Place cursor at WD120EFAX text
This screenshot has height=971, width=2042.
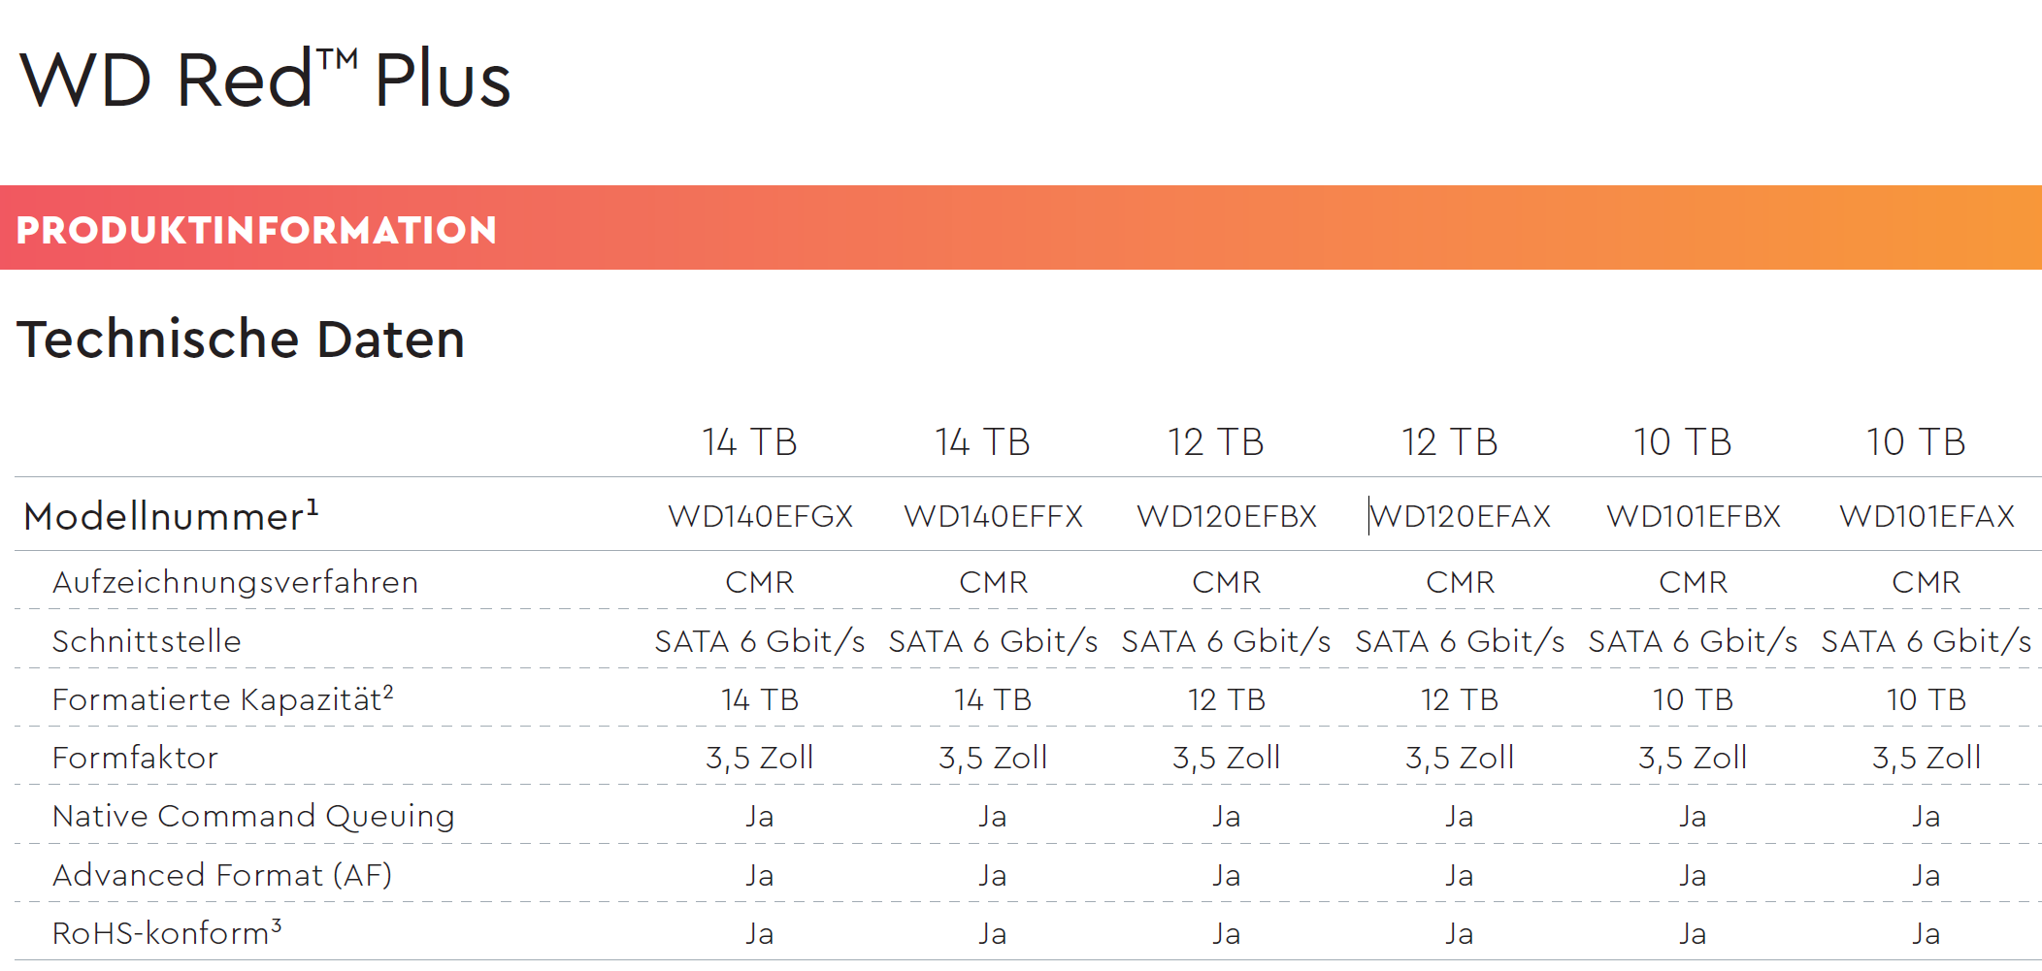[1461, 516]
